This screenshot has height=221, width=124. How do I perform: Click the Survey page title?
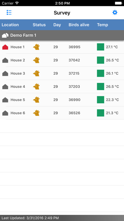62,13
